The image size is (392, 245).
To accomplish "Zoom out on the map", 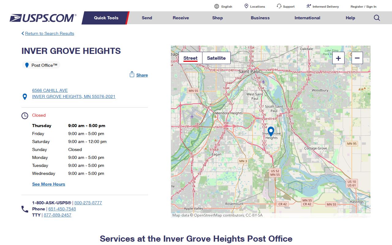I will coord(357,58).
